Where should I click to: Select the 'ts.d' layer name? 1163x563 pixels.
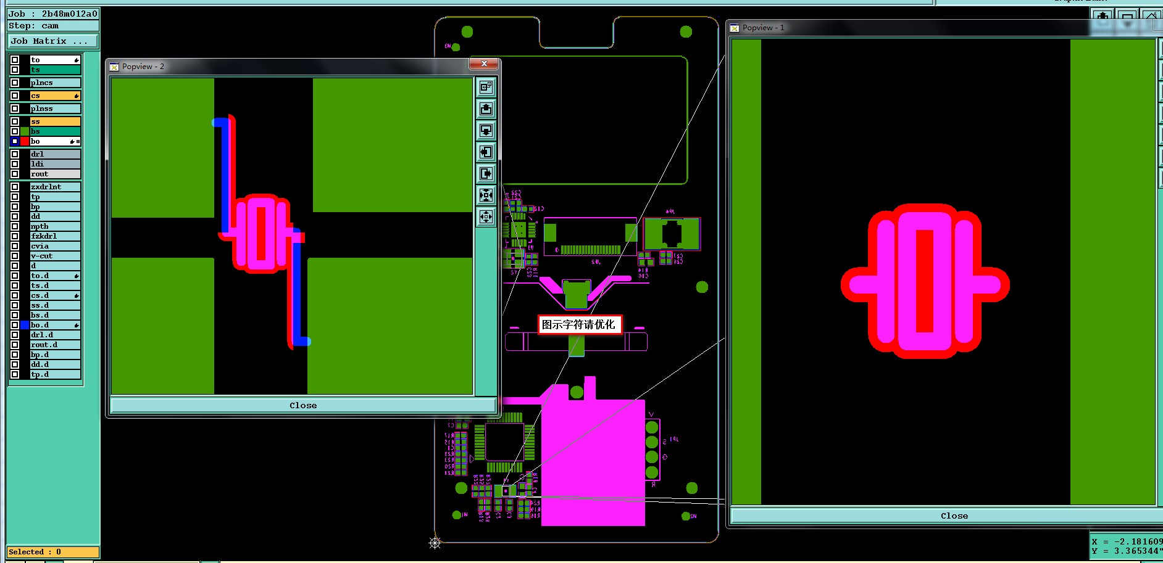point(55,286)
